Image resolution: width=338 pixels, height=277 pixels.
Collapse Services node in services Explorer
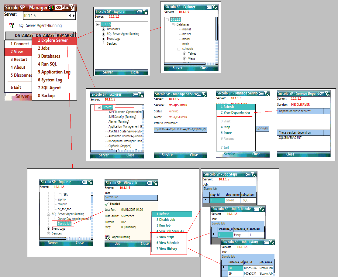click(99, 107)
